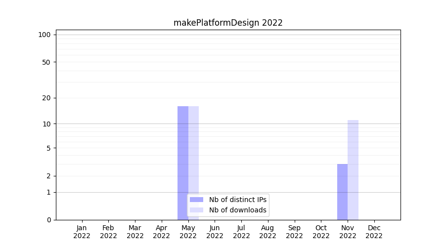
Task: Select the Mar 2022 x-axis label
Action: coord(135,232)
